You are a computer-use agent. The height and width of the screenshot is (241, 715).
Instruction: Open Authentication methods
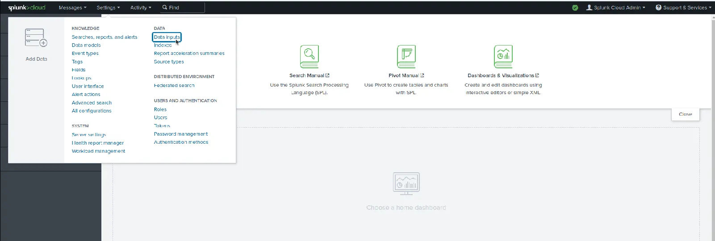coord(181,142)
